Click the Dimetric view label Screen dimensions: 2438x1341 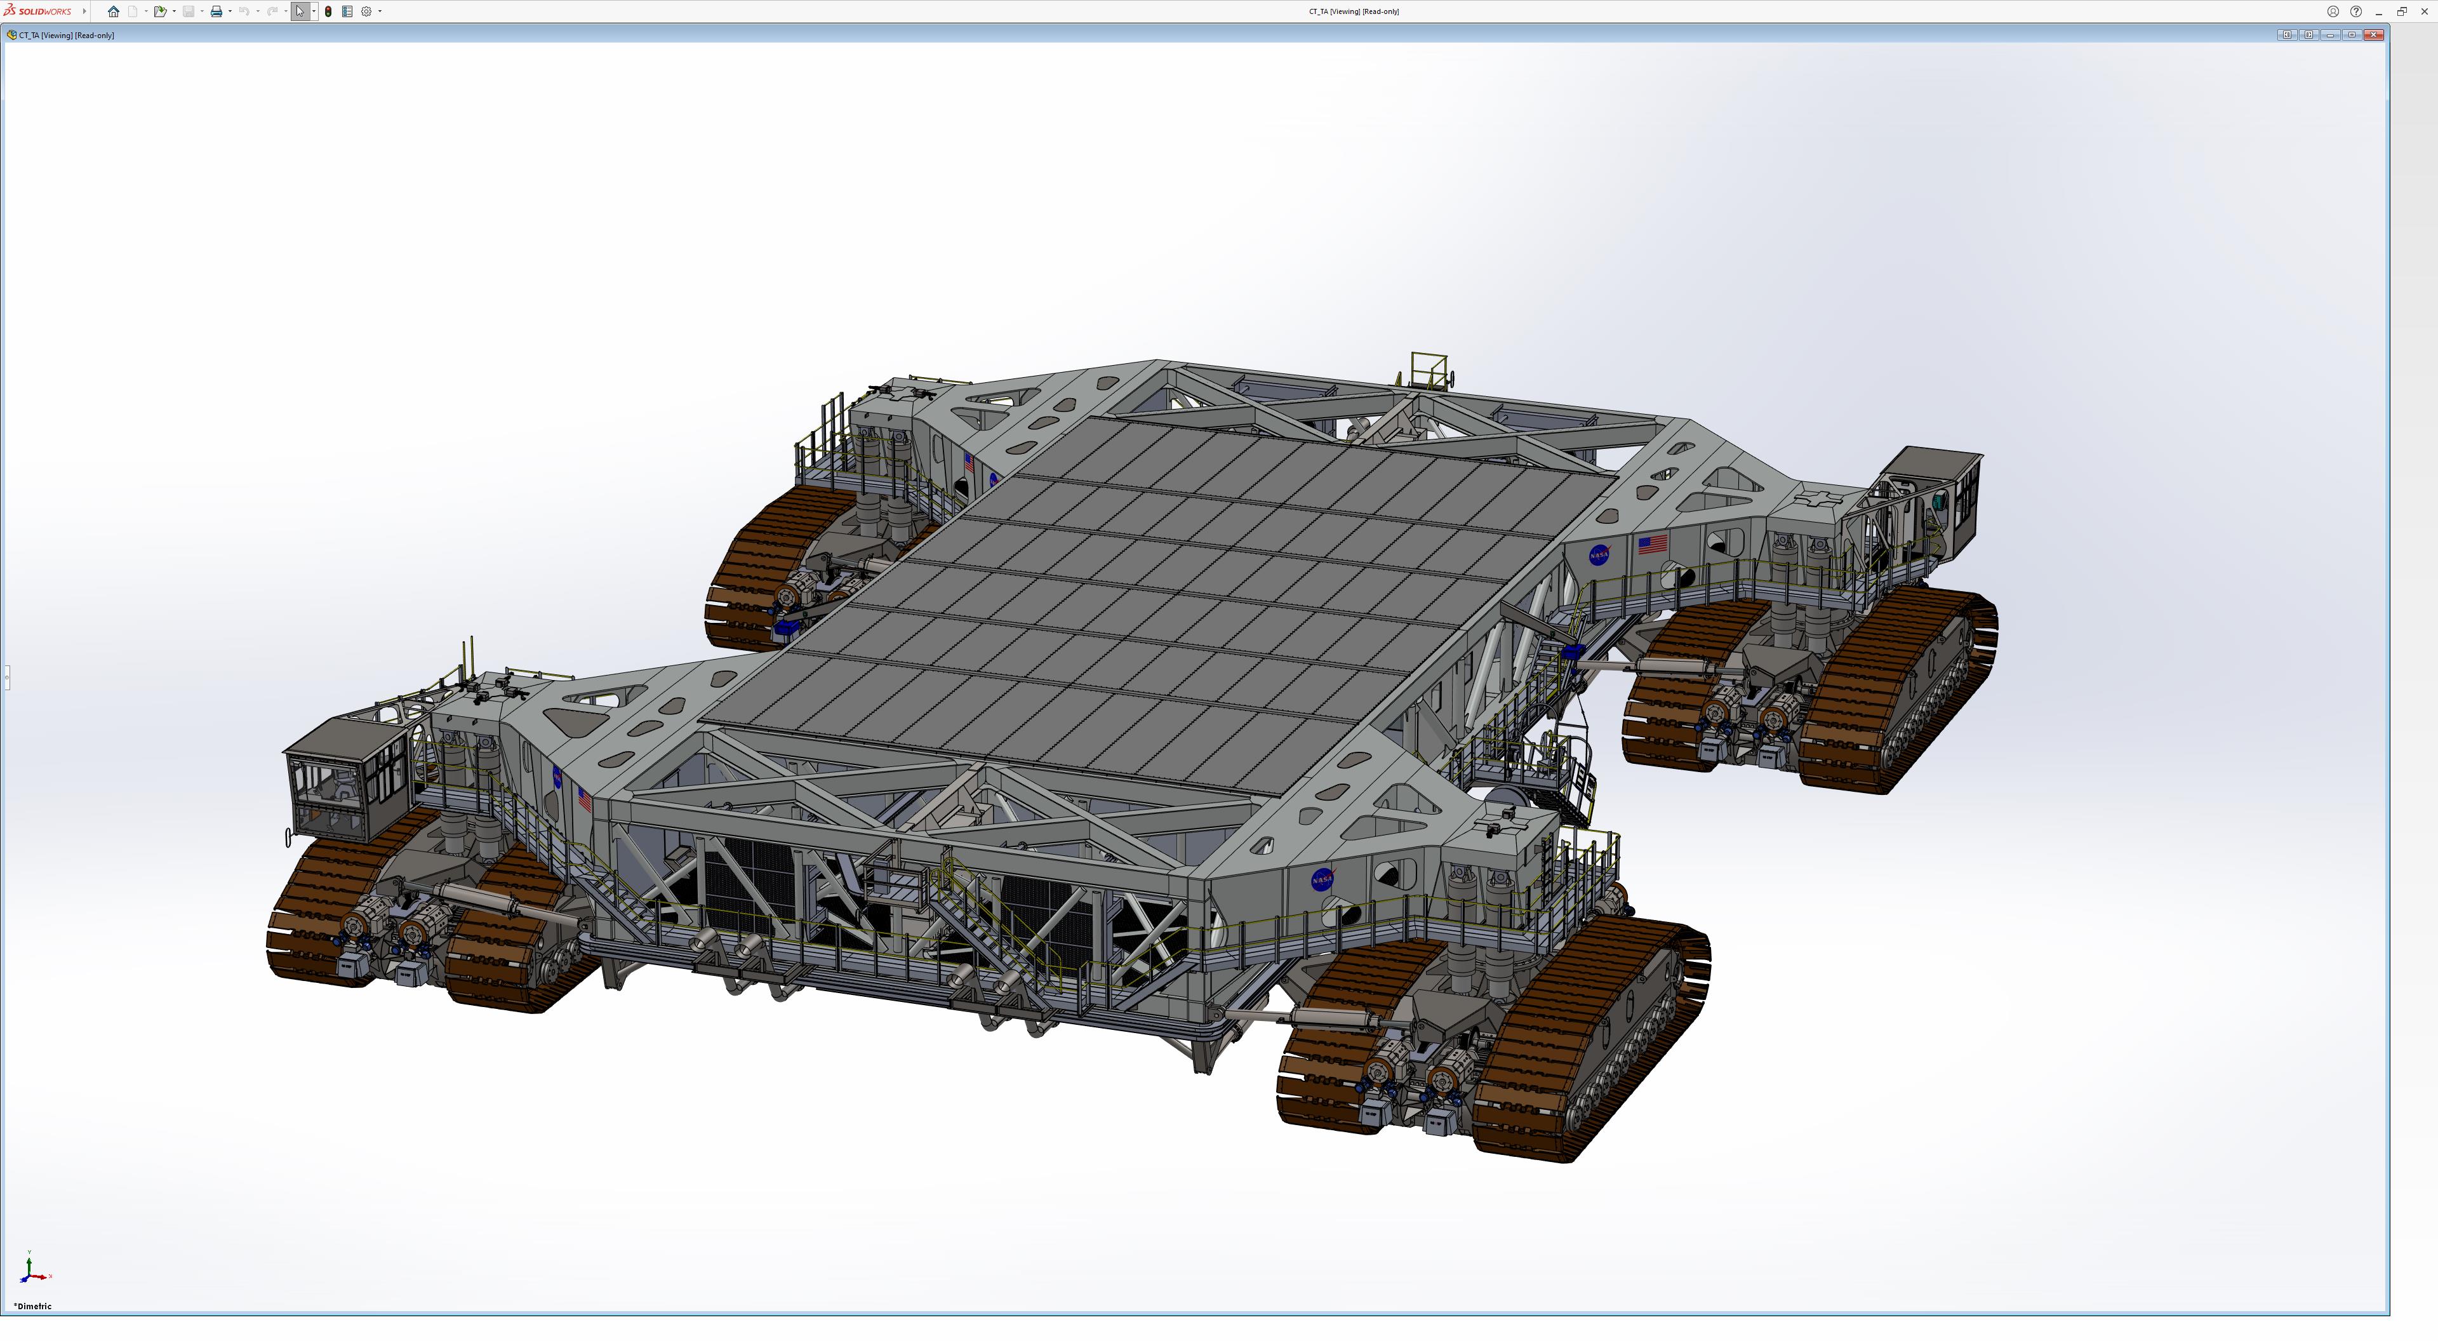pyautogui.click(x=33, y=1306)
